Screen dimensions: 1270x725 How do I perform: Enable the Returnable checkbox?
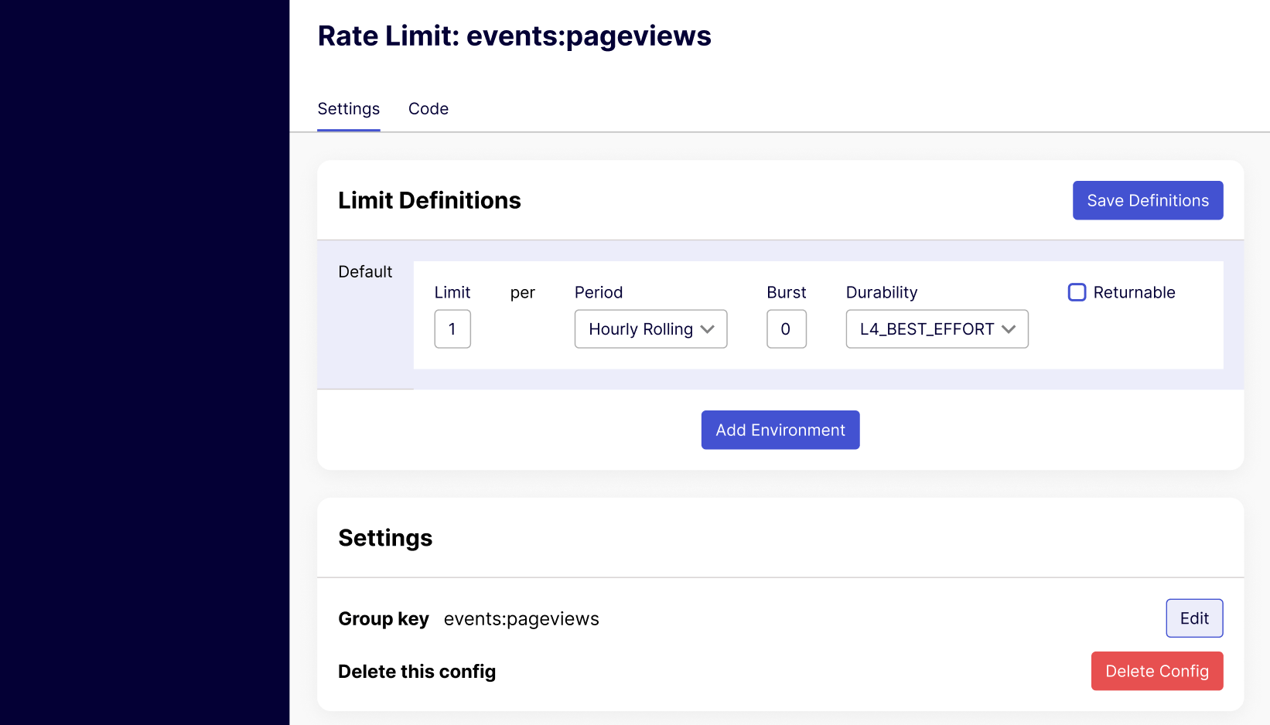(x=1077, y=292)
